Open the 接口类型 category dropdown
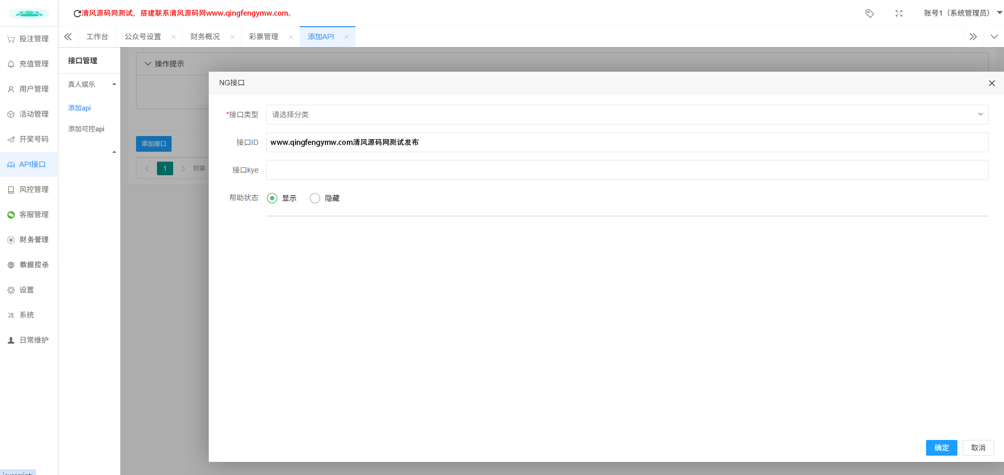 coord(627,115)
